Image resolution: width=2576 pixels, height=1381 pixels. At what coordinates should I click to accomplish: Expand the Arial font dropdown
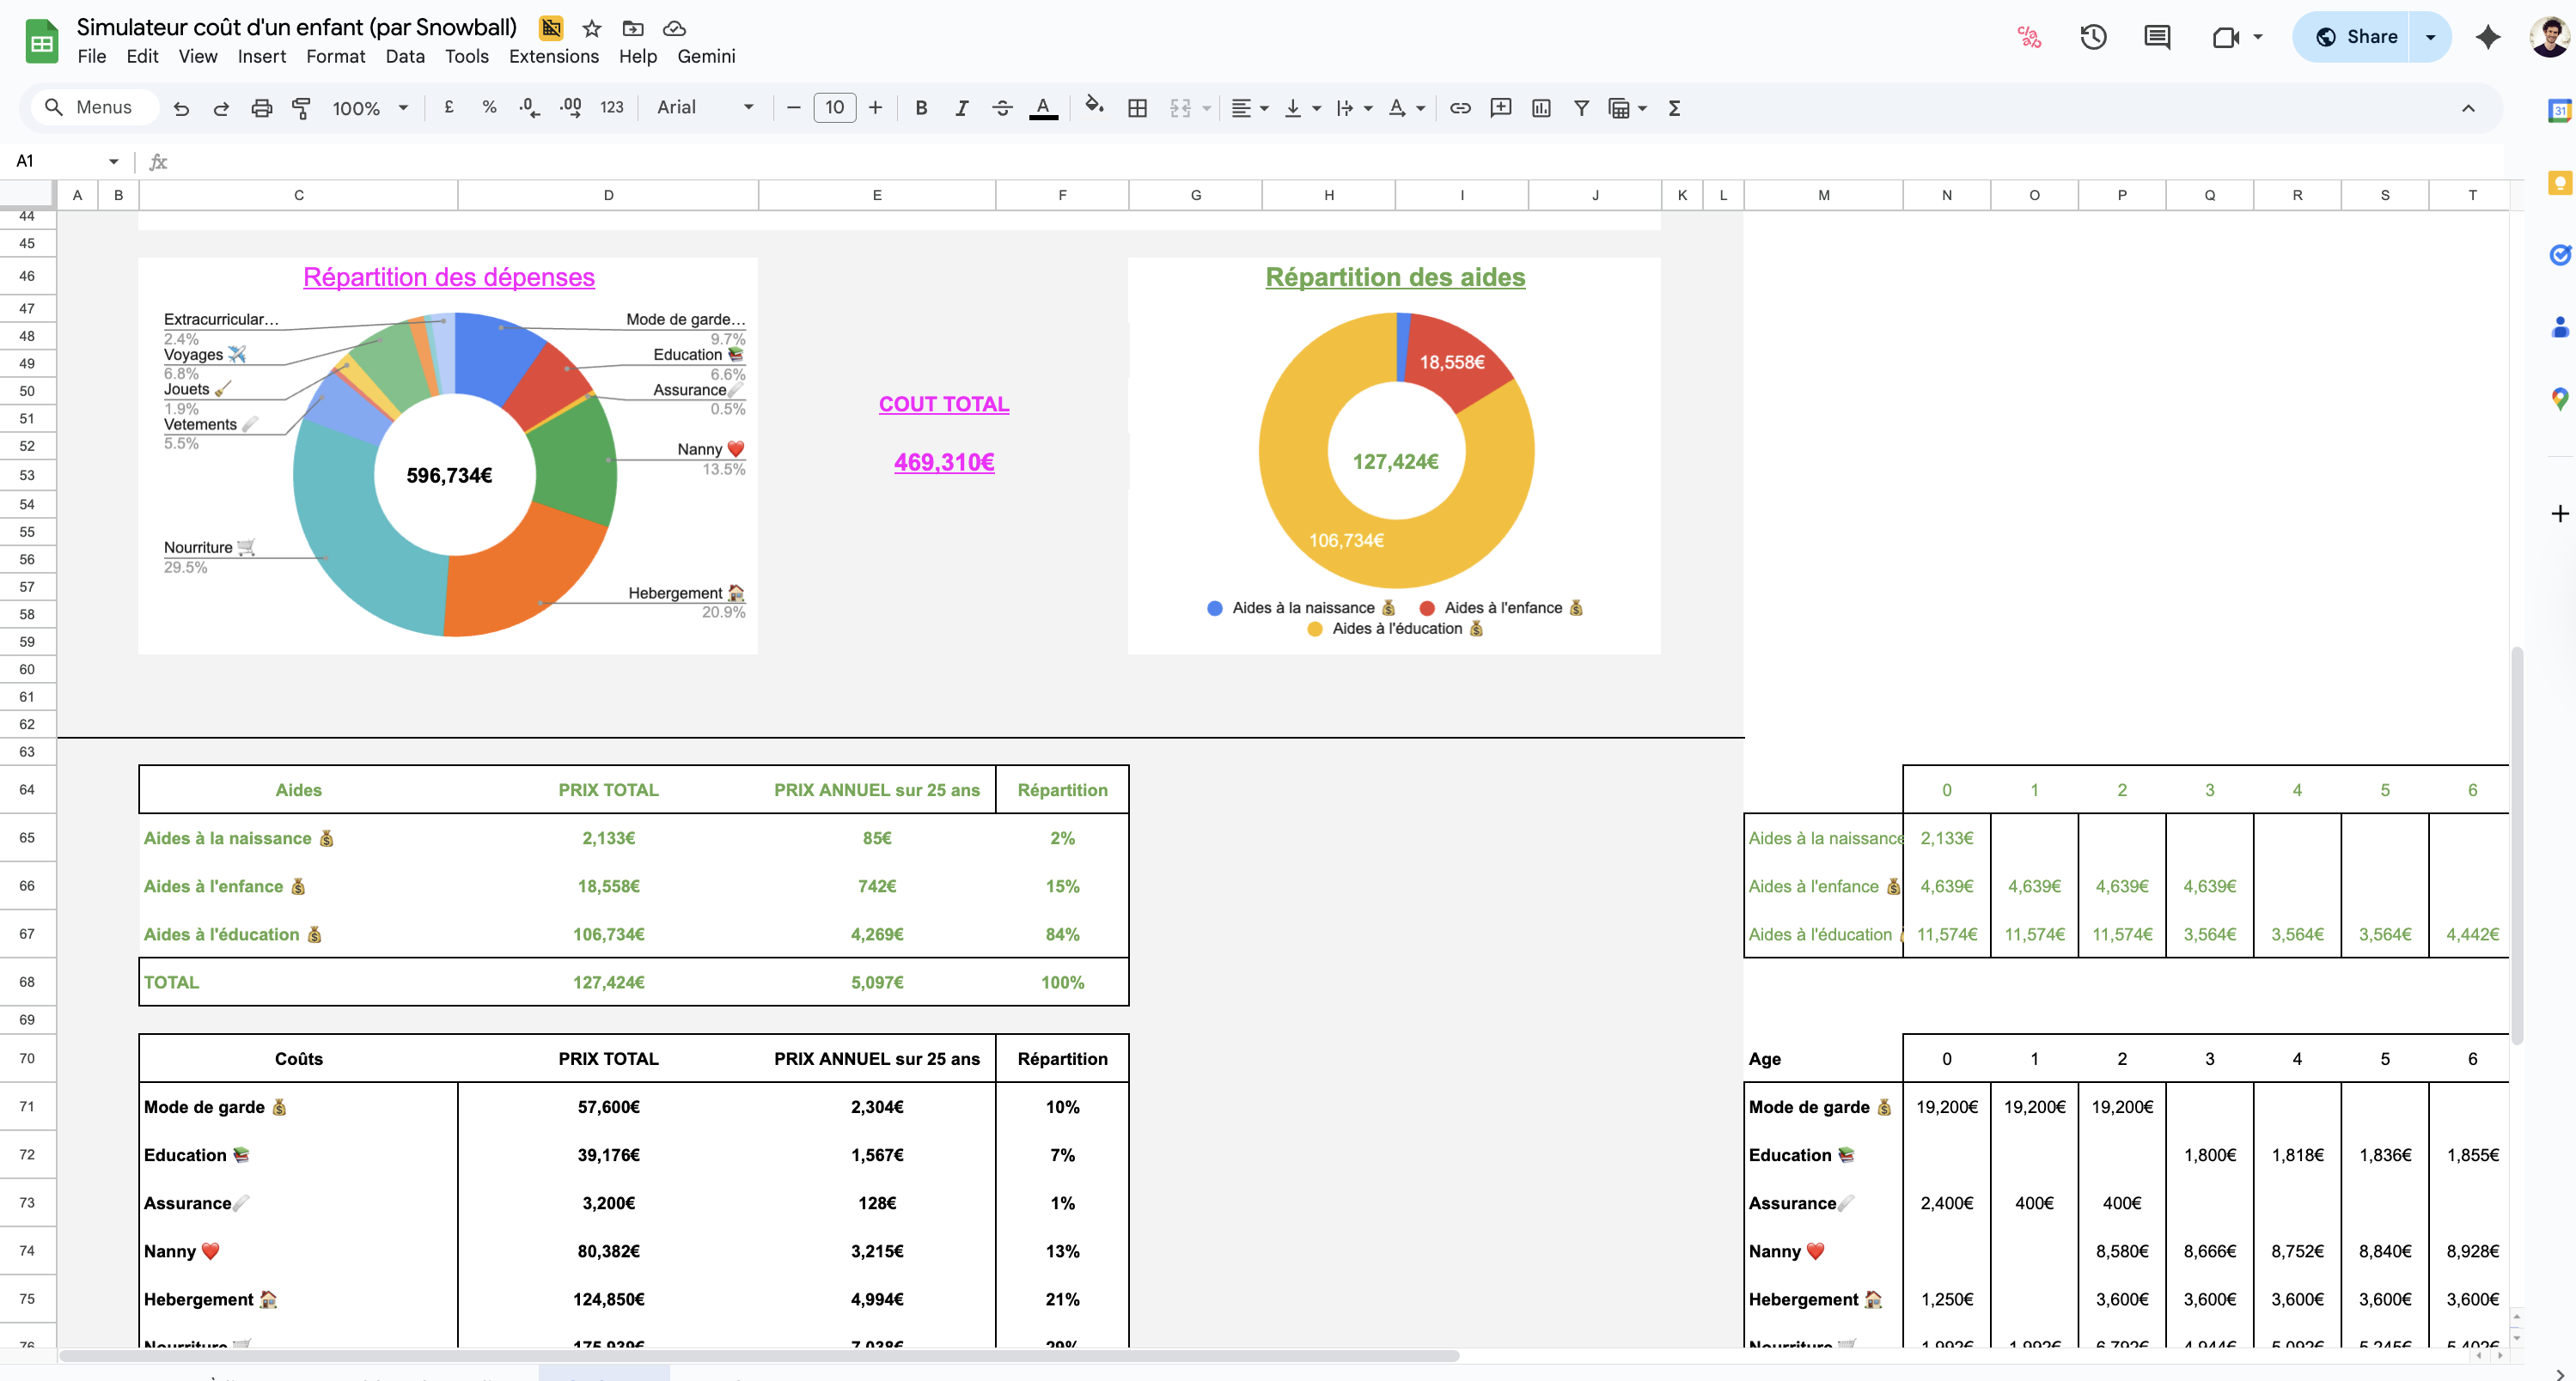[705, 108]
